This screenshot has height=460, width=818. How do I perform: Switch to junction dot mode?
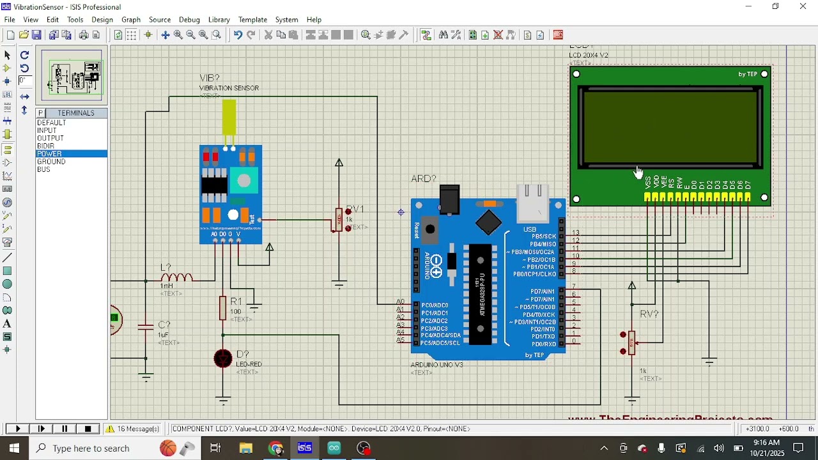pos(8,81)
